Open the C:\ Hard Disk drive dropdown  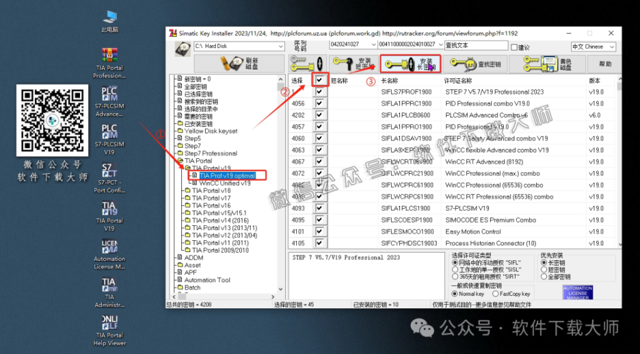(281, 46)
